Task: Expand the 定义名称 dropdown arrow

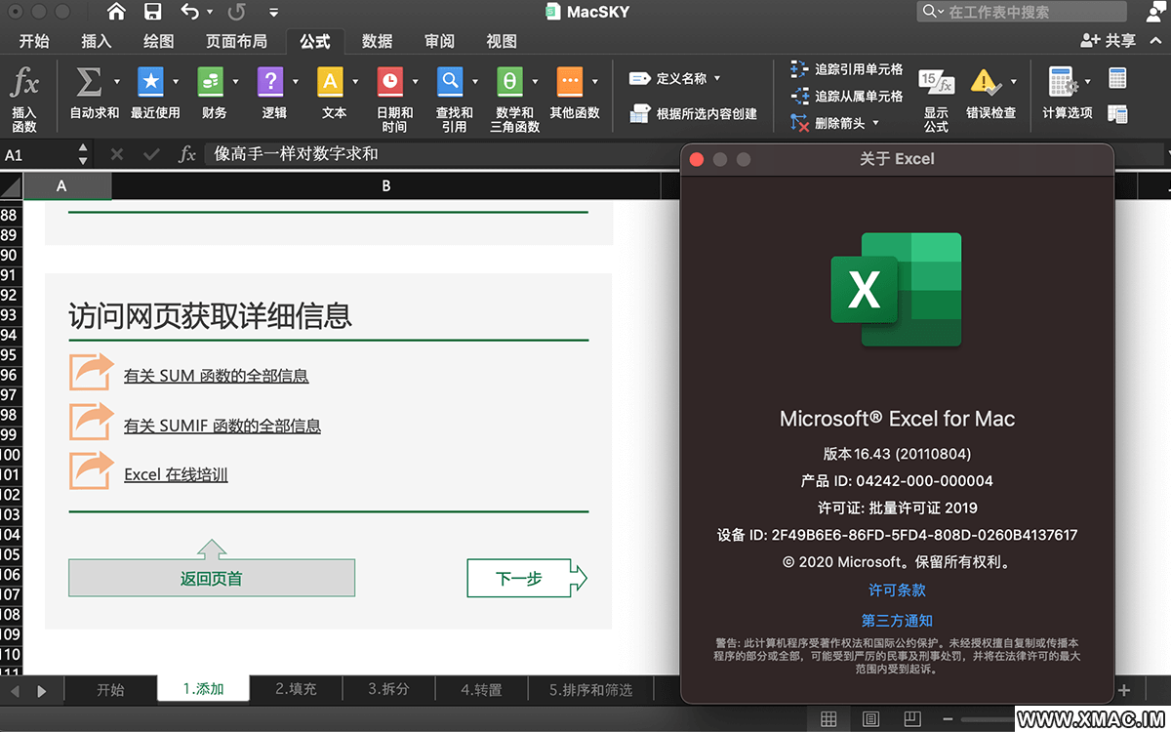Action: (x=717, y=78)
